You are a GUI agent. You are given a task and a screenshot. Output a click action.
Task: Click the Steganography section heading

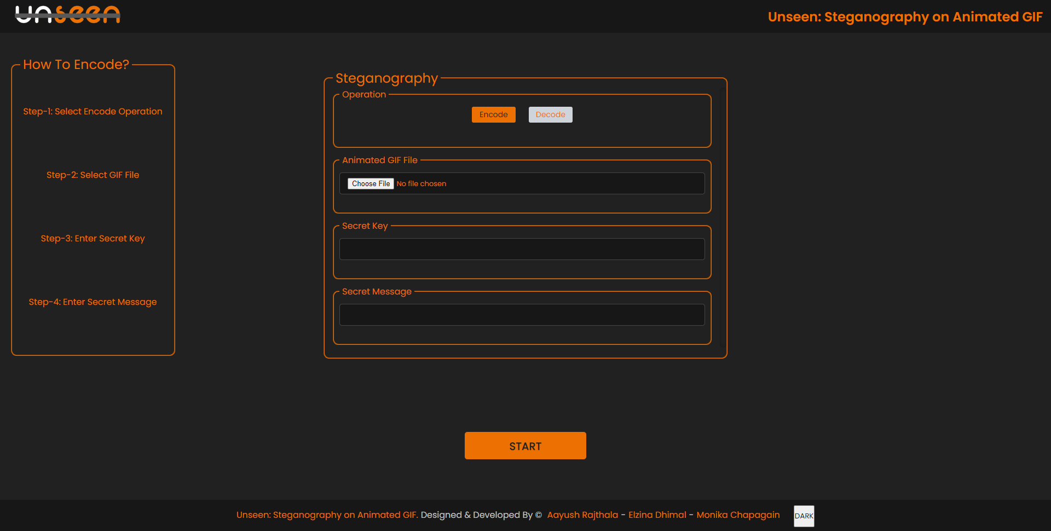coord(386,78)
